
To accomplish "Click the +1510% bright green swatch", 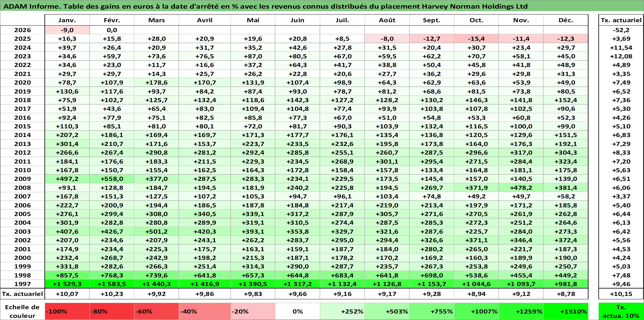I will (x=566, y=311).
